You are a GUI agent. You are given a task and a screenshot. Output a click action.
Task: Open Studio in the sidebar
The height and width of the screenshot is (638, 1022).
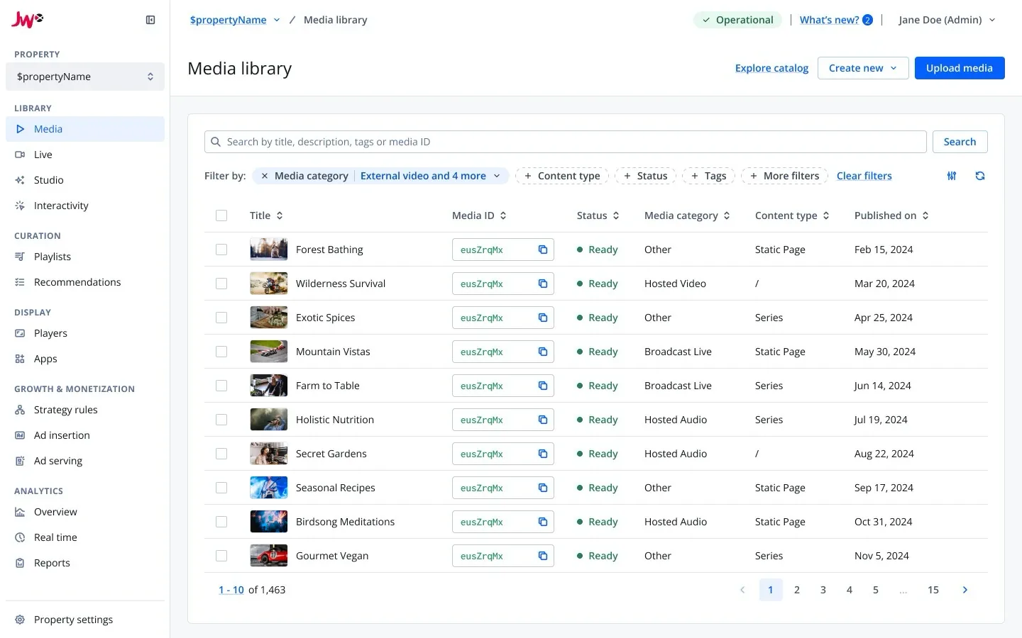point(85,180)
